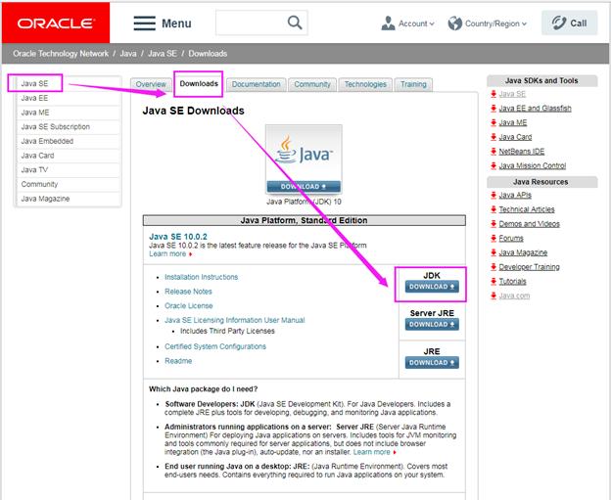
Task: Click the red arrow beside Demos and Videos
Action: pos(493,224)
